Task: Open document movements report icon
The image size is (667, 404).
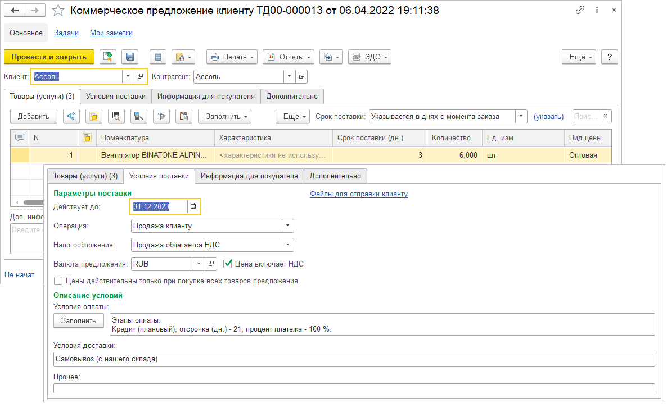Action: tap(158, 57)
